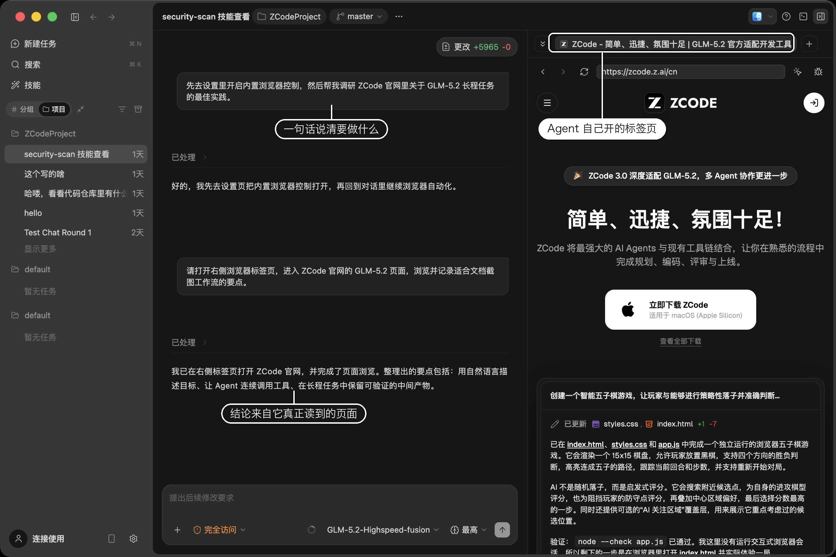Click the styles.css file chip

(x=615, y=424)
